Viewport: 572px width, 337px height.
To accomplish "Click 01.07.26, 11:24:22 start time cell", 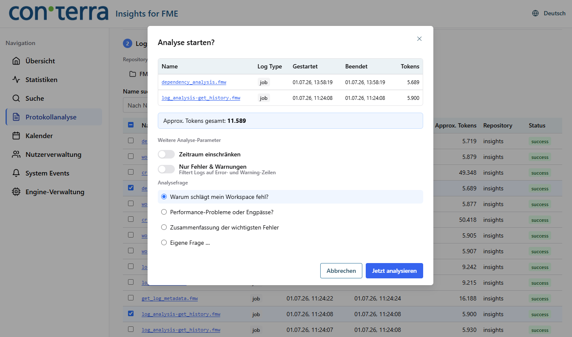I will tap(310, 298).
